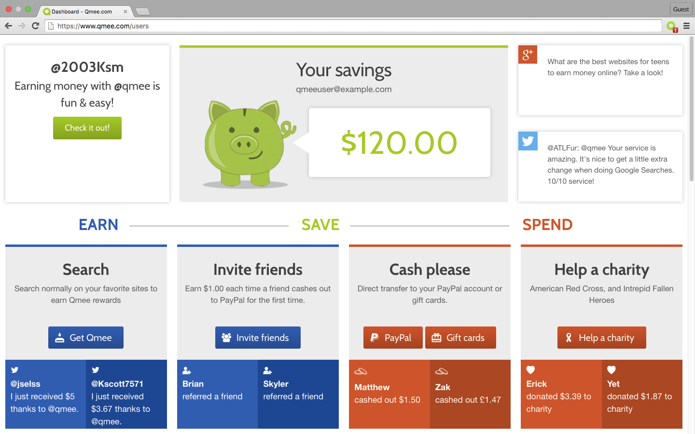
Task: Click the Google Plus icon
Action: tap(528, 54)
